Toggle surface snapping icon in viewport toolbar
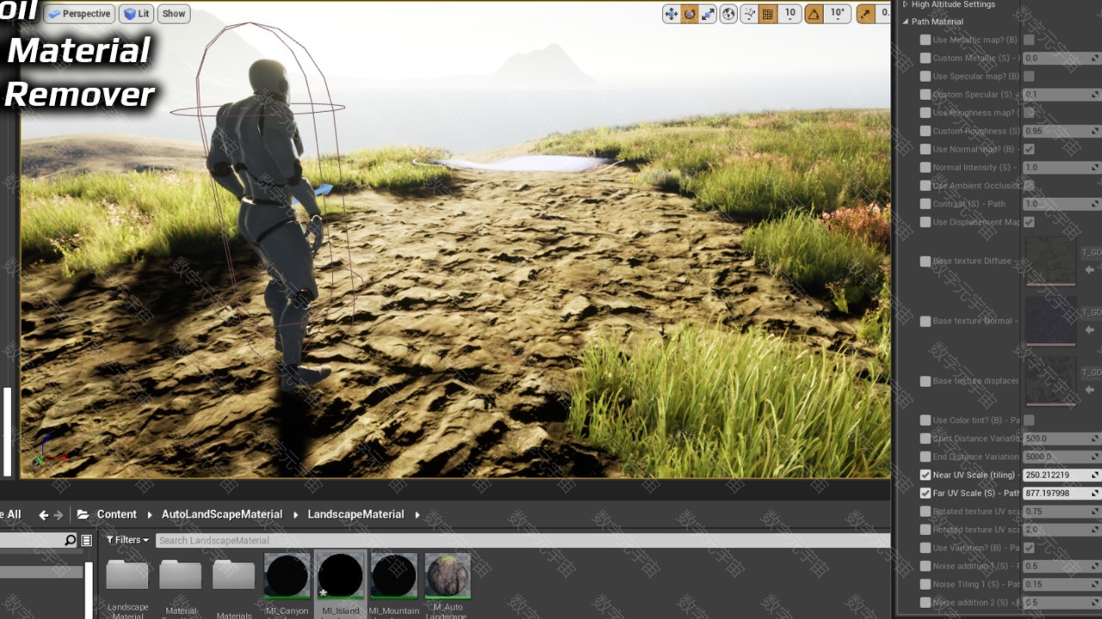 [x=749, y=14]
